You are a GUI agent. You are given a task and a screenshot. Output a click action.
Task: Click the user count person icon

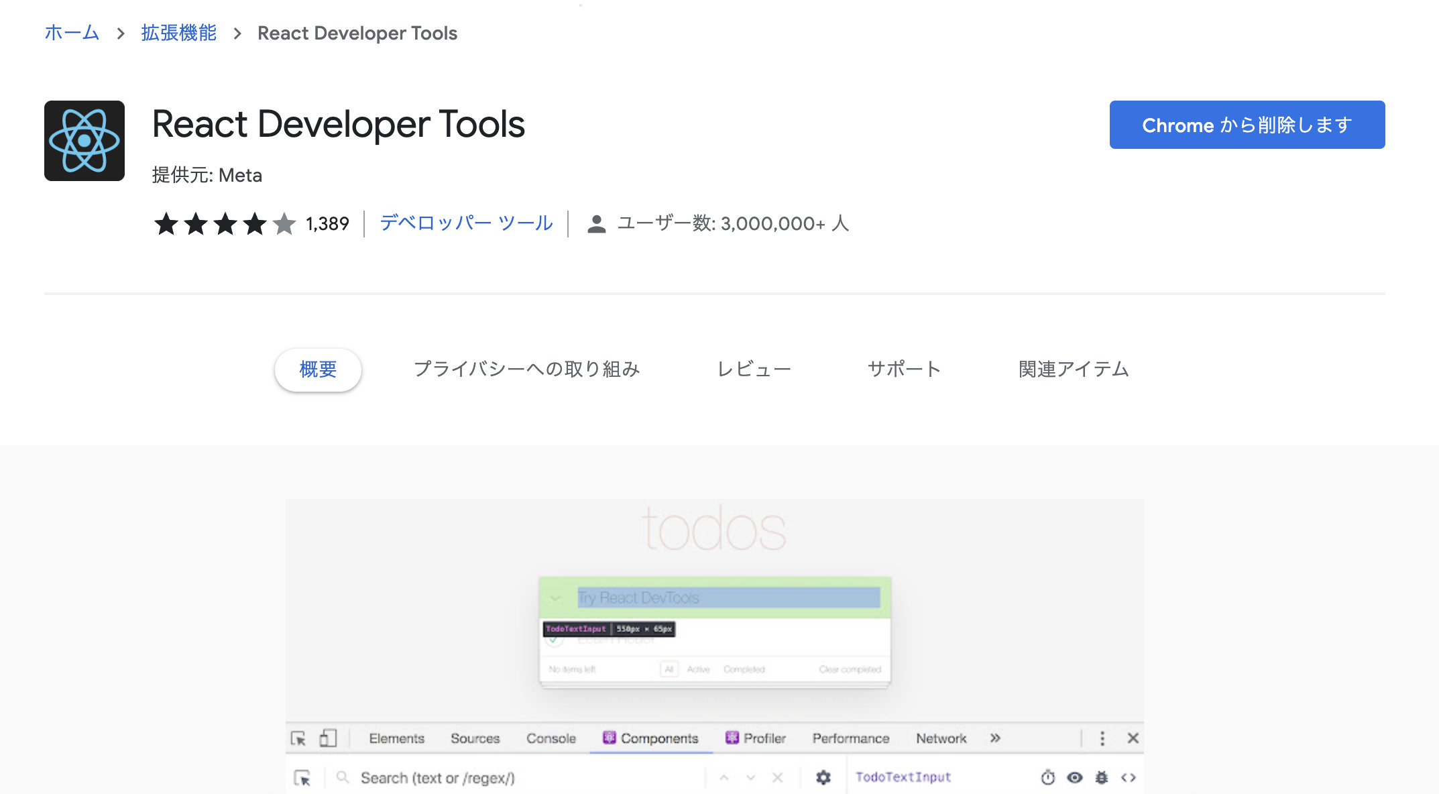(596, 224)
